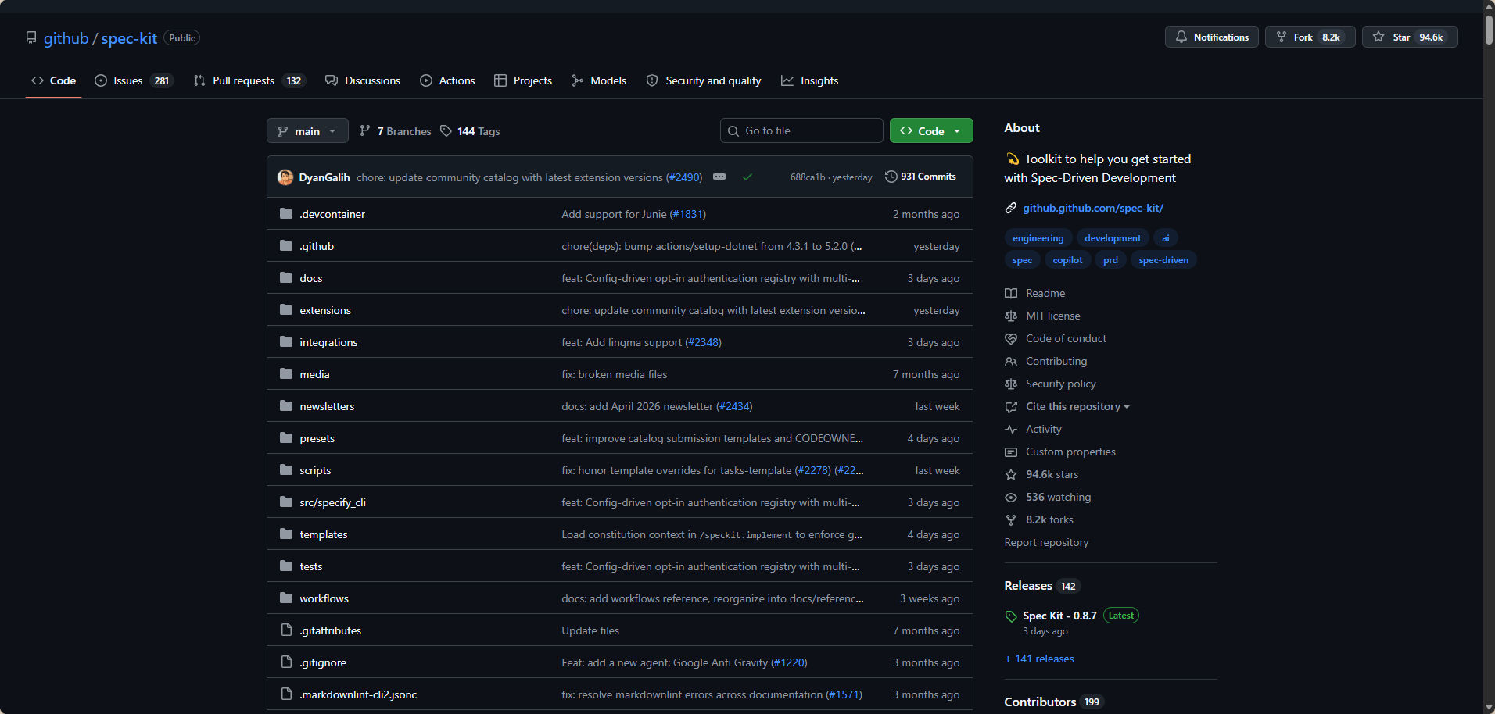Open the Models tab

pos(599,80)
